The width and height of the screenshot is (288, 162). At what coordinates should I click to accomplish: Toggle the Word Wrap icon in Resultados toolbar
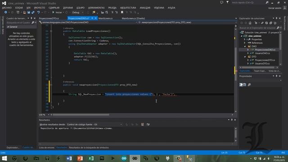(x=148, y=124)
